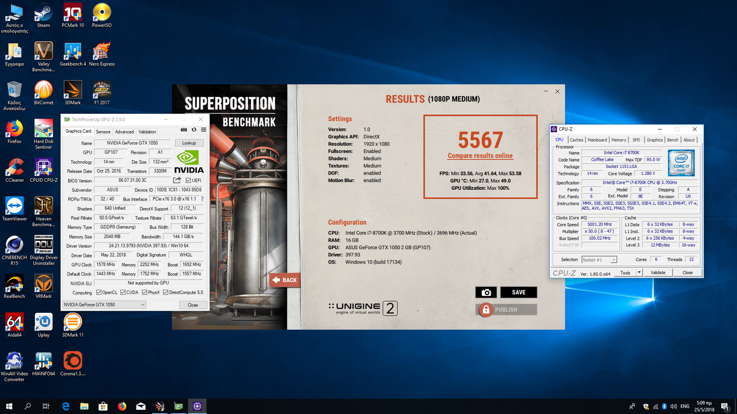Image resolution: width=737 pixels, height=414 pixels.
Task: Click the BIOS export share icon
Action: 177,181
